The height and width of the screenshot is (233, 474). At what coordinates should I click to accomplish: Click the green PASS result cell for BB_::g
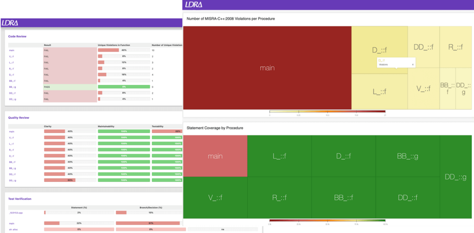[x=70, y=87]
